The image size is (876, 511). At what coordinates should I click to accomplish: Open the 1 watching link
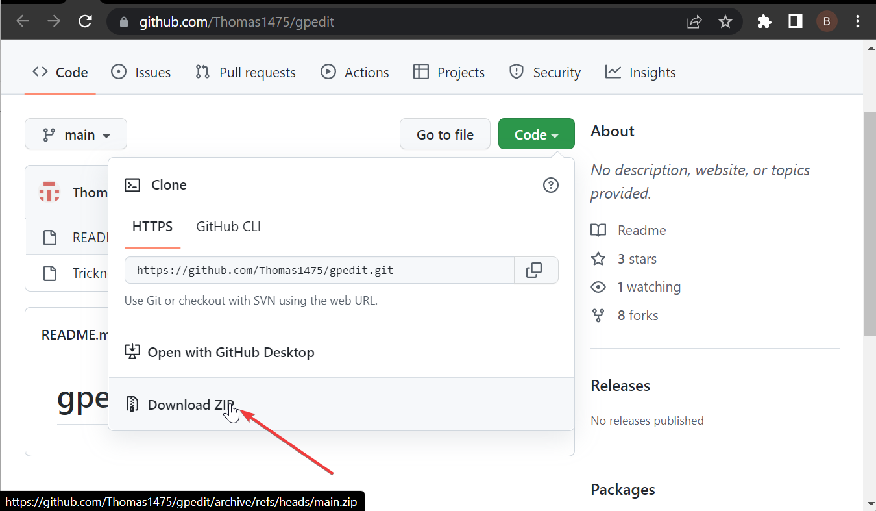(x=635, y=287)
